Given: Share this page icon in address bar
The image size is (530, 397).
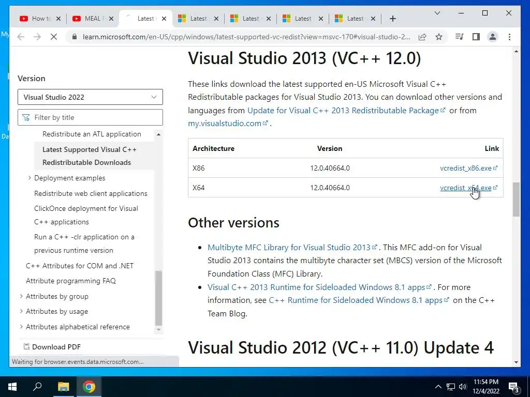Looking at the screenshot, I should click(x=422, y=37).
